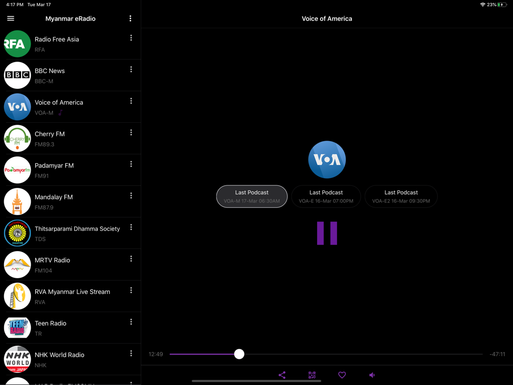Open options for Mandalay FM
The image size is (513, 385).
[131, 196]
